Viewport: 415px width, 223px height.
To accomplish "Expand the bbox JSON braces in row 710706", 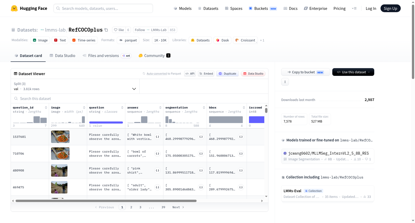I will coord(241,154).
